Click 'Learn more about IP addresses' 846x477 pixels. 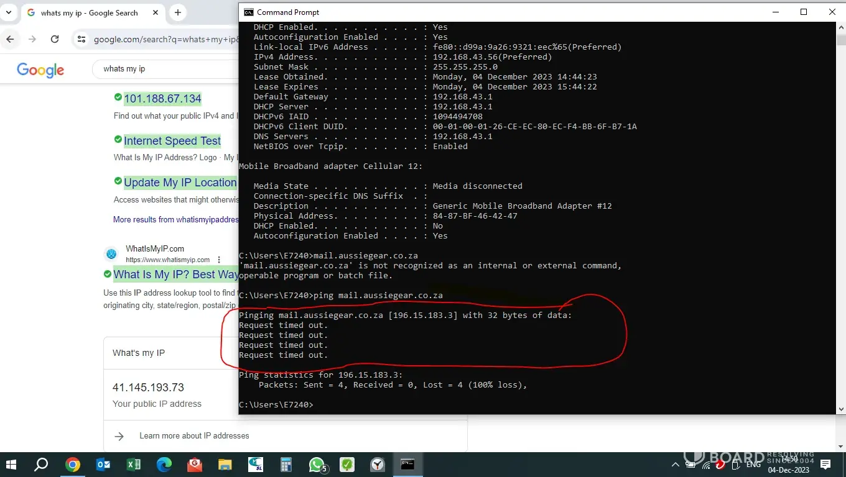(194, 436)
